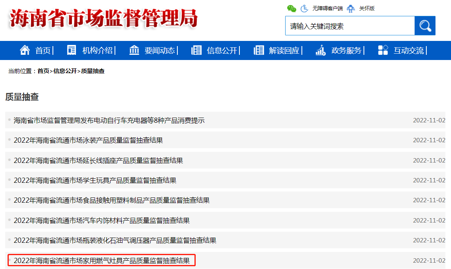Image resolution: width=451 pixels, height=269 pixels.
Task: Open 汽车内饰材料产品 inspection result article
Action: (x=102, y=221)
